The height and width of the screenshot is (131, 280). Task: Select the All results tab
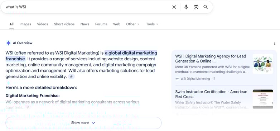point(11,24)
